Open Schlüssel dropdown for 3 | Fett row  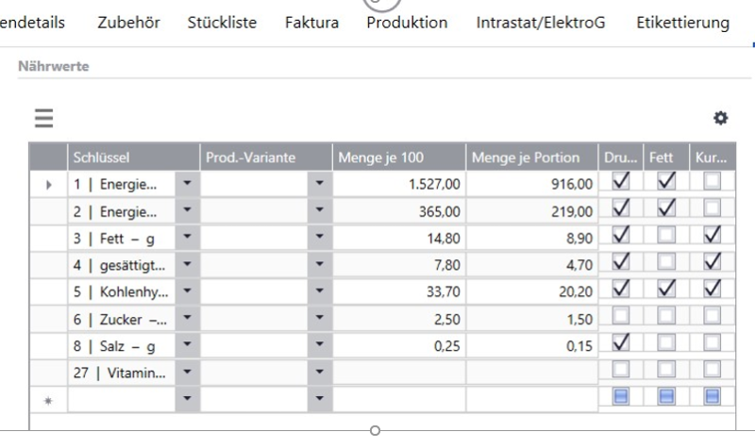[187, 239]
